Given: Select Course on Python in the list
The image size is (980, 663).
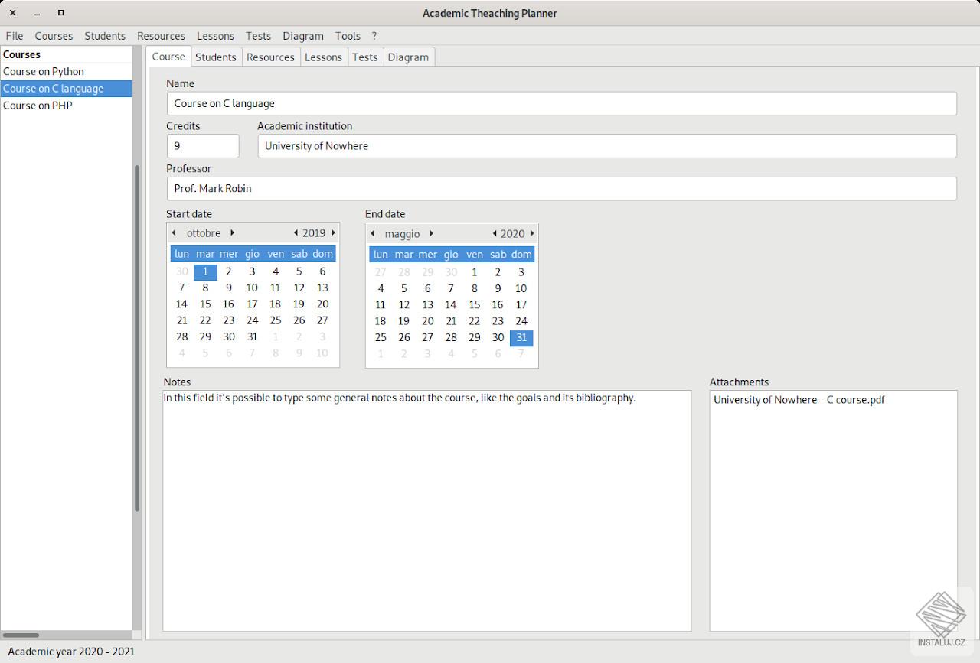Looking at the screenshot, I should pyautogui.click(x=66, y=72).
